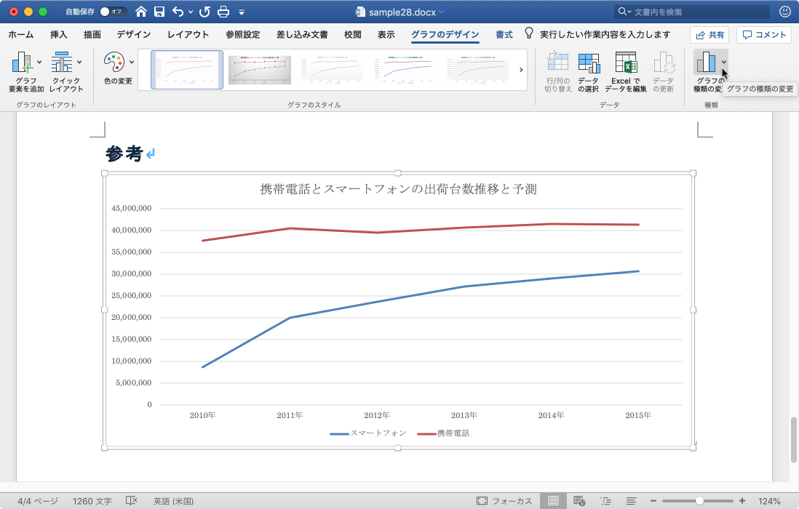Click the zoom out minus button

[653, 501]
